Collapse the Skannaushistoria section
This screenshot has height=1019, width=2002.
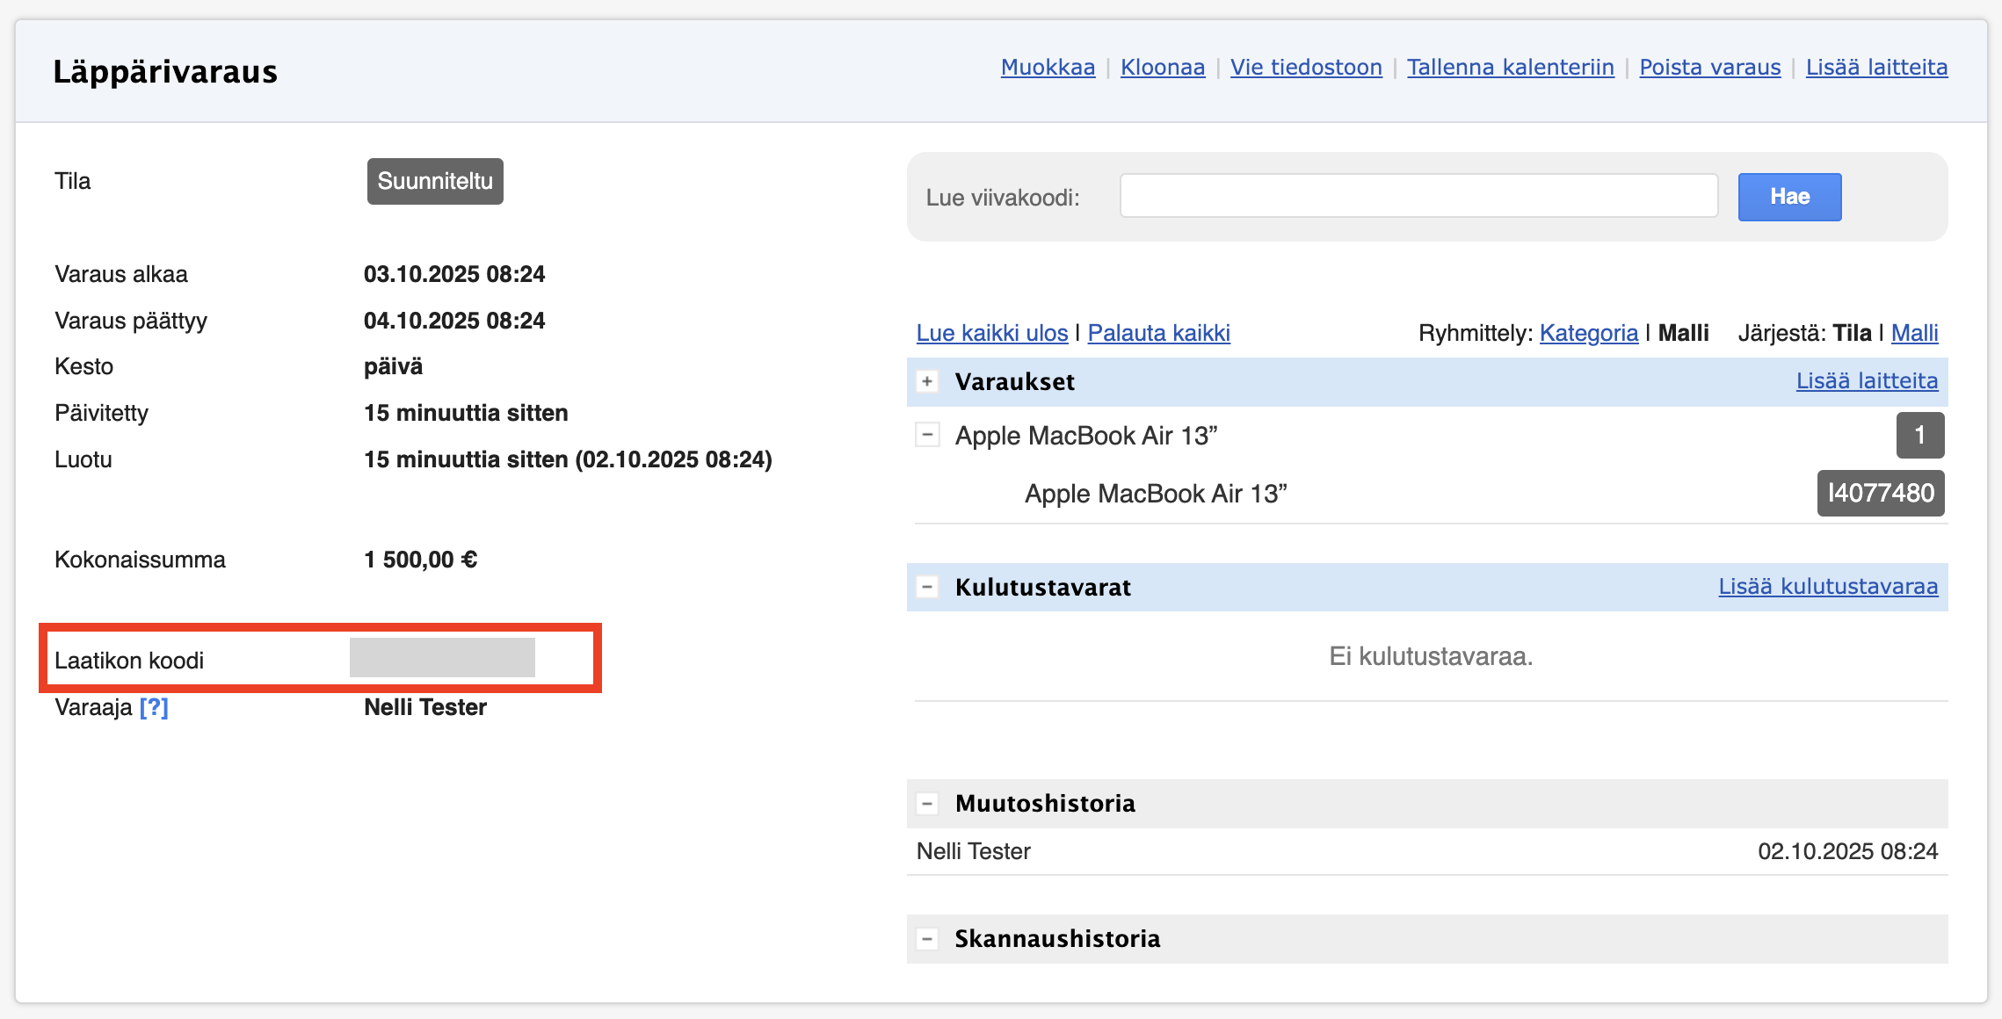point(926,939)
